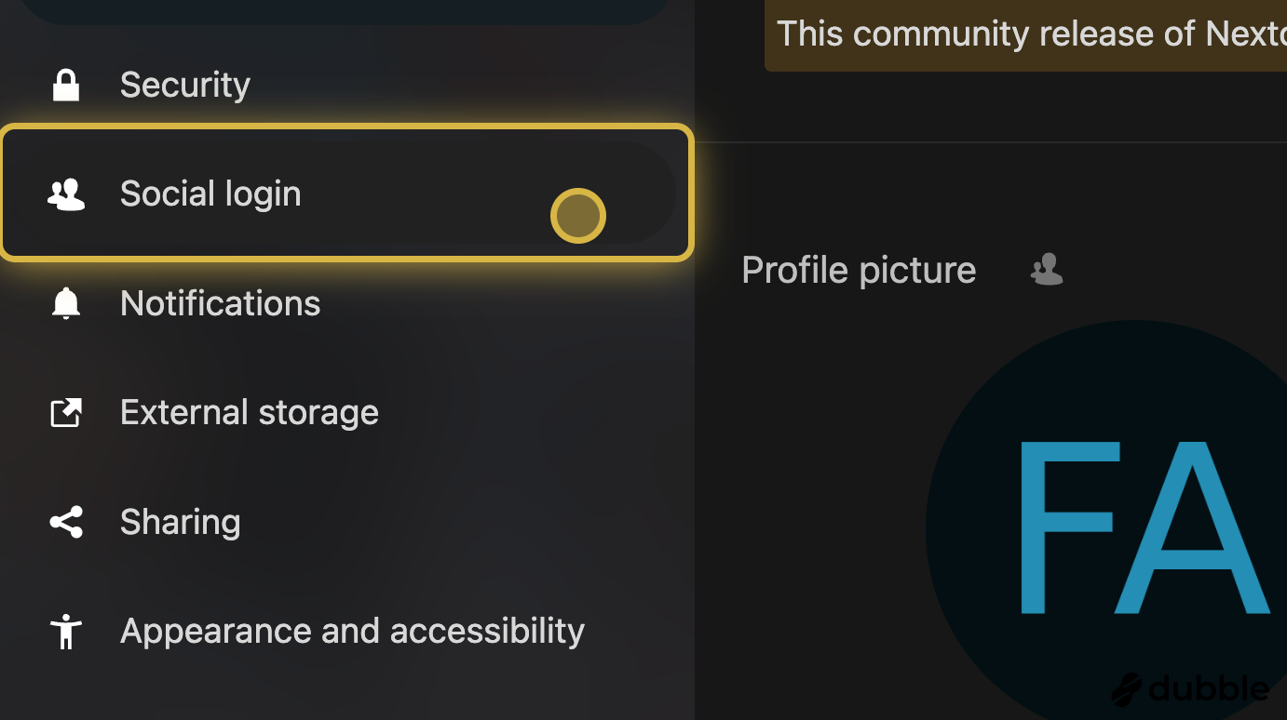Open the Profile picture visibility scope icon
This screenshot has width=1287, height=720.
click(1047, 270)
